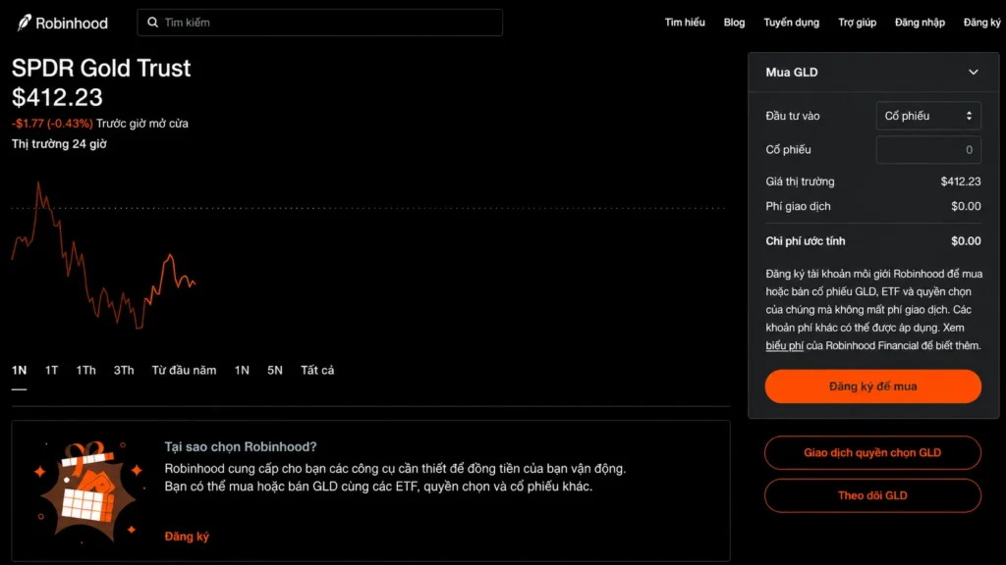This screenshot has height=565, width=1006.
Task: Select the 1N one-year chart range
Action: point(242,370)
